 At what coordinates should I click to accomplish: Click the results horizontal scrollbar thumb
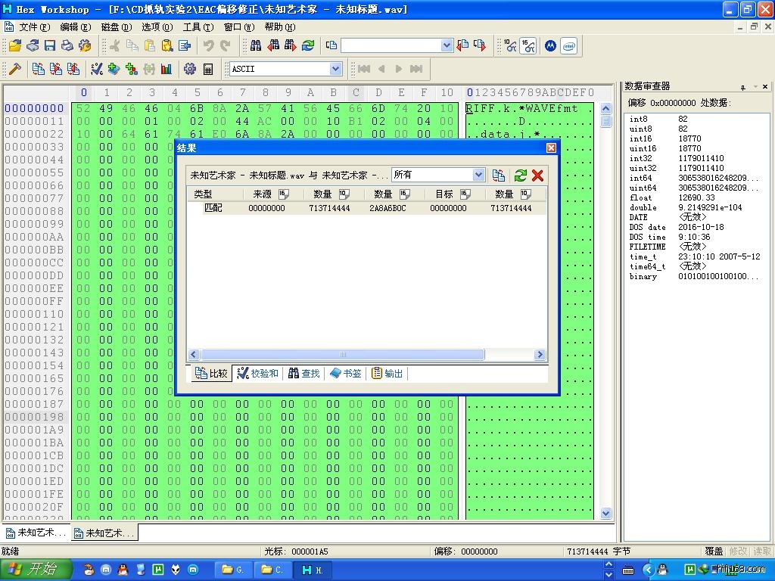(341, 355)
